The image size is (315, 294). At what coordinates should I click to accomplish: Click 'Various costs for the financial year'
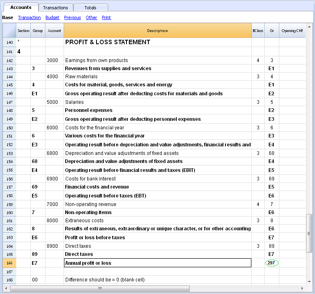tap(158, 136)
